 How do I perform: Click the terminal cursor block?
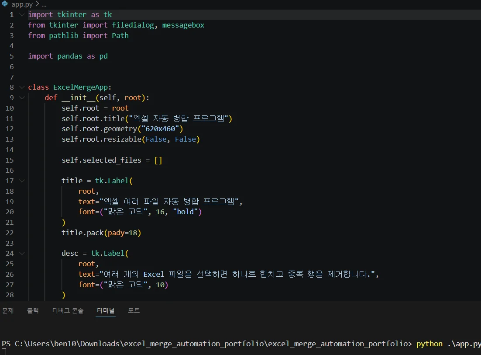click(x=3, y=352)
